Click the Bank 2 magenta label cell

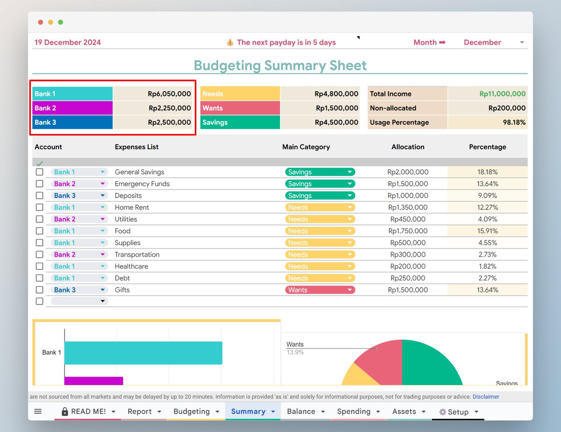pos(72,108)
